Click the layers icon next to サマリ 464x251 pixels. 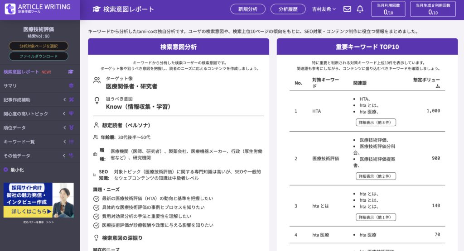click(71, 85)
